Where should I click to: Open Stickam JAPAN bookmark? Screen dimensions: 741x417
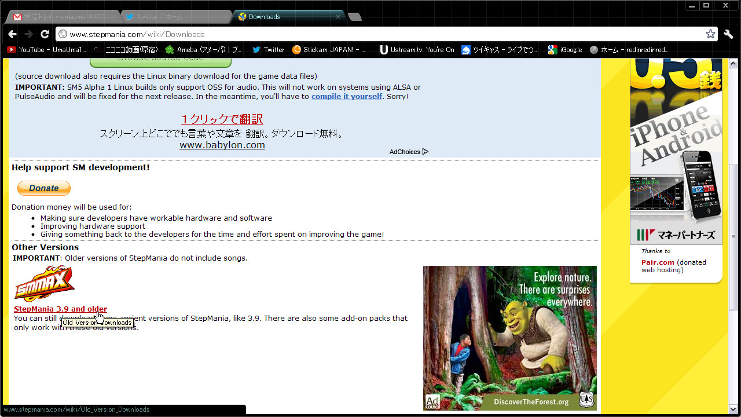tap(329, 50)
